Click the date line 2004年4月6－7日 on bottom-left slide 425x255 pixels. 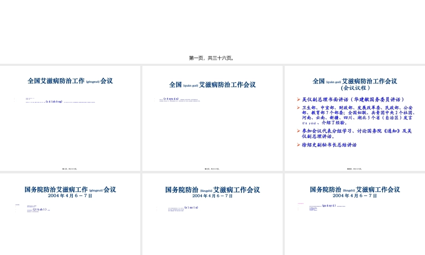pos(71,195)
